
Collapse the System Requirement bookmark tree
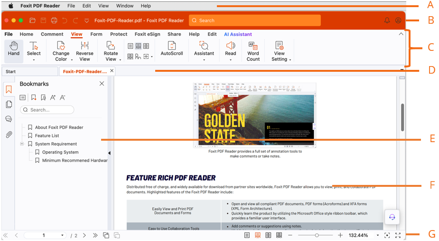coord(22,144)
